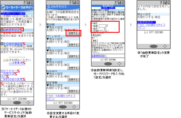The height and width of the screenshot is (118, 181).
Task: Click the directional pad icon on first phone
Action: point(28,103)
